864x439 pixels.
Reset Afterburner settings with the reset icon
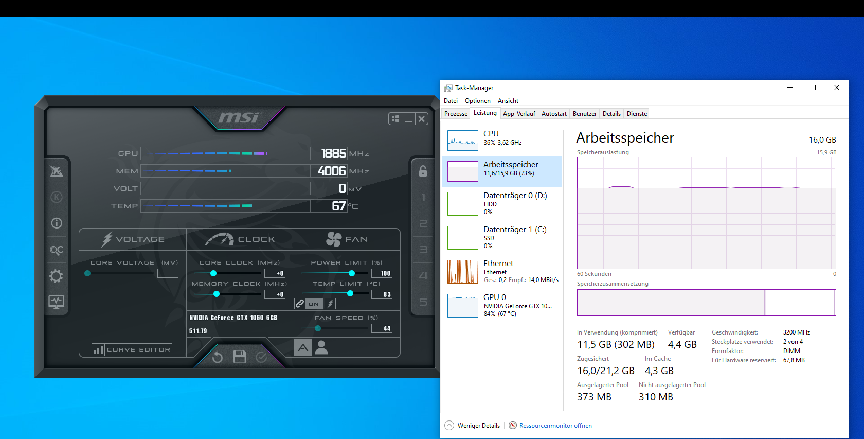coord(218,357)
